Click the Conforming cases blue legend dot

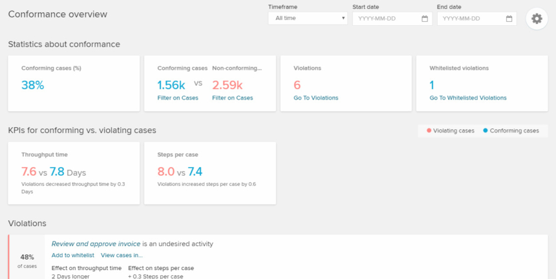pos(486,130)
